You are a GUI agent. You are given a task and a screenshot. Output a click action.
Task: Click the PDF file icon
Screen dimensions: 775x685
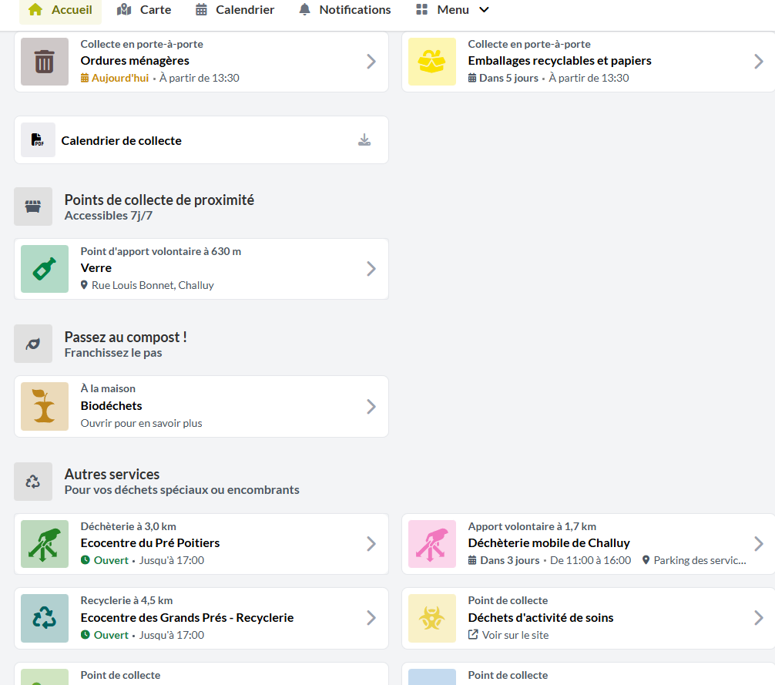click(x=38, y=140)
